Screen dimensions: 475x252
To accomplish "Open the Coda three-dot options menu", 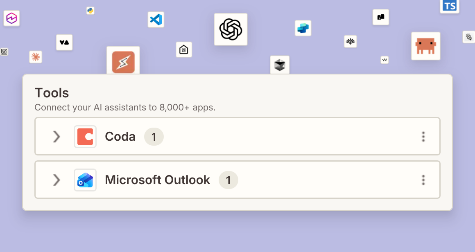I will click(423, 137).
